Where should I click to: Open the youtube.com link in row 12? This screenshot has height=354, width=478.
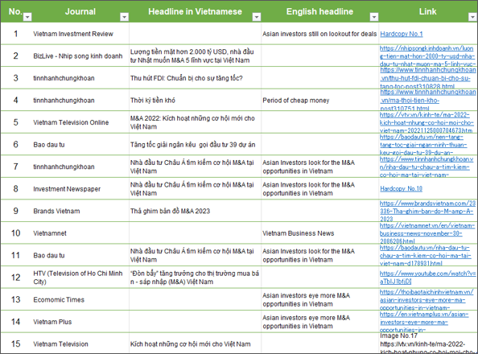pos(427,278)
